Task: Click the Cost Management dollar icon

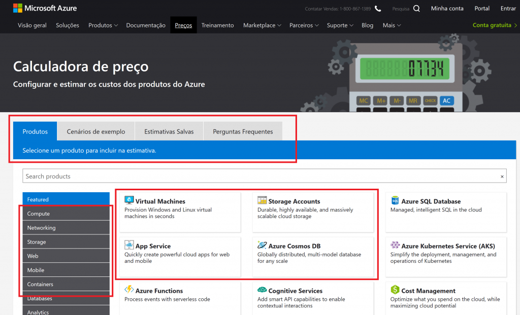Action: point(395,290)
